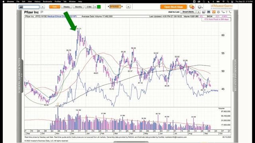
Task: Open the settings gear menu
Action: click(x=200, y=7)
